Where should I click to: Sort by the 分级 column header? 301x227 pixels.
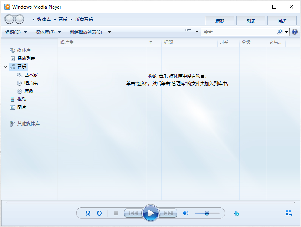253,43
